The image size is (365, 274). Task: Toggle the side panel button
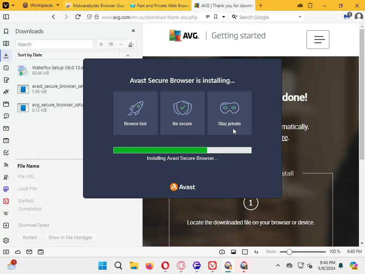6,17
